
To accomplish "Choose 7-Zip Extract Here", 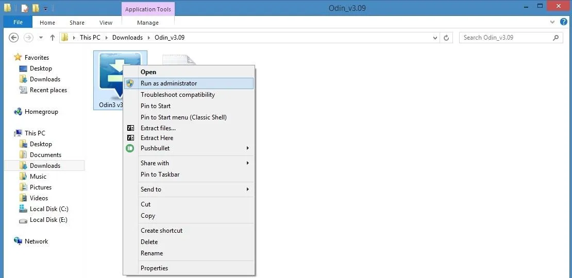I will [189, 138].
